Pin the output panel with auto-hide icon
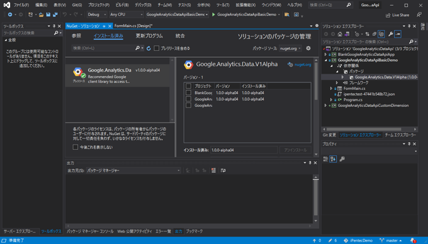This screenshot has width=428, height=244. tap(310, 163)
